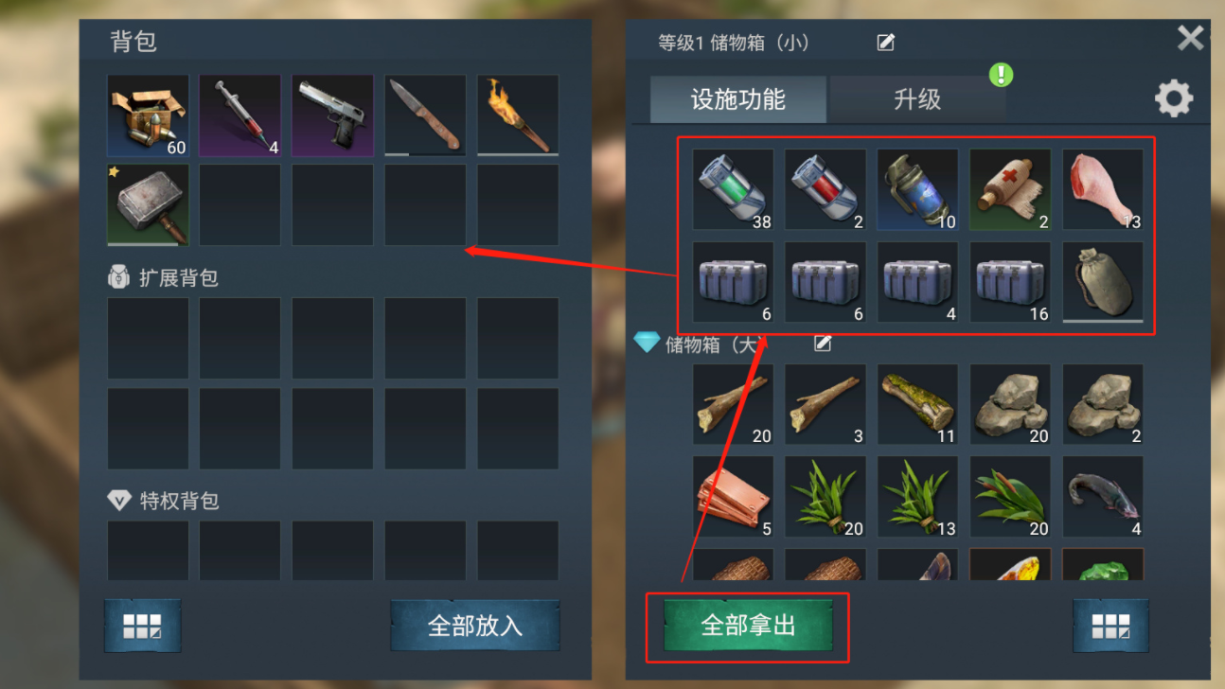Click 全部拿出 take all button

pos(748,625)
